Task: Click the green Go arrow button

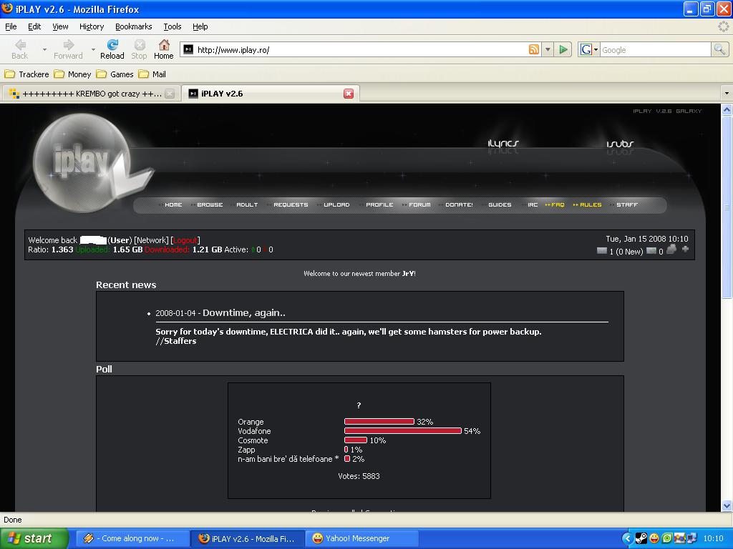Action: tap(564, 49)
